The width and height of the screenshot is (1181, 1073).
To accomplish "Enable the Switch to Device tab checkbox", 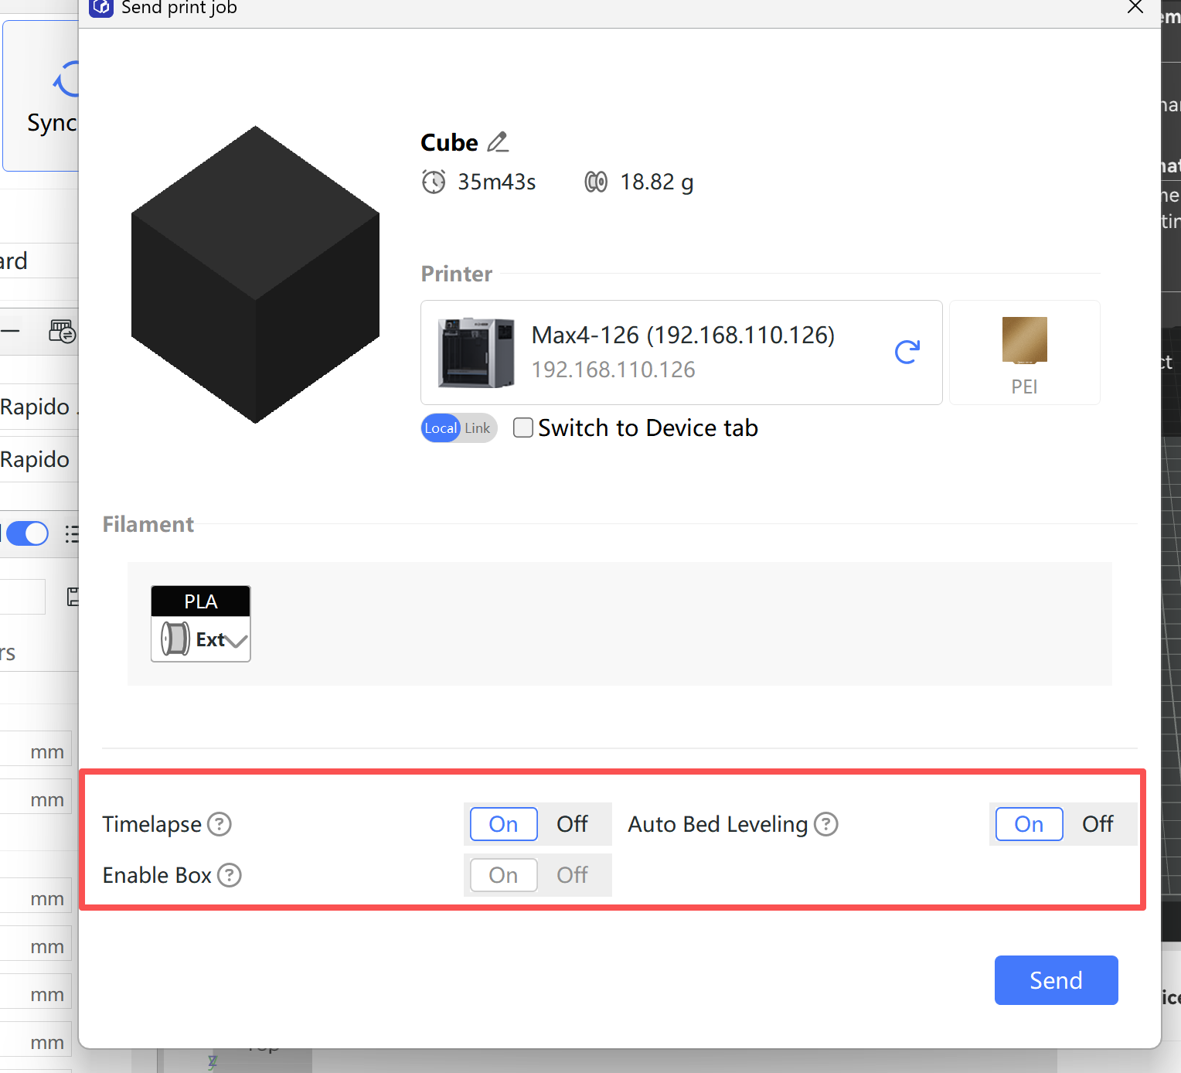I will point(523,427).
